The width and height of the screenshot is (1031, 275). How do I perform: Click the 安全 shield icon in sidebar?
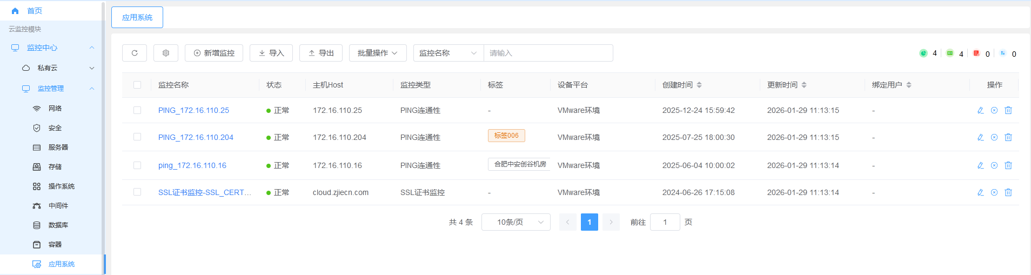pyautogui.click(x=37, y=128)
